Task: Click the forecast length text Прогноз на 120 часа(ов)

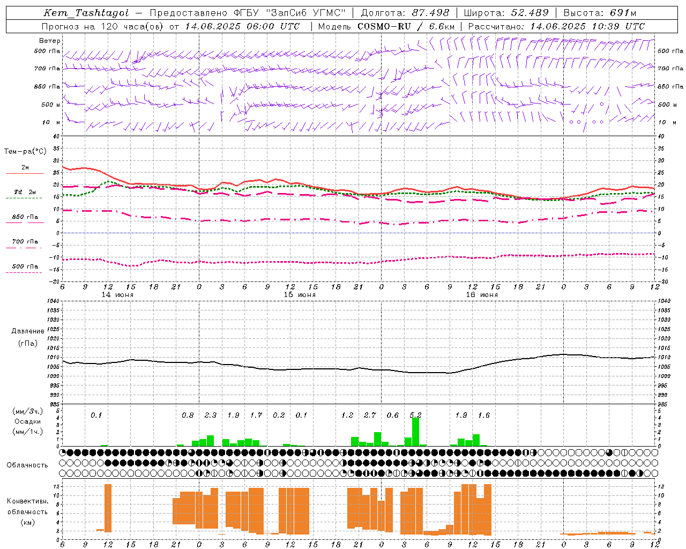Action: pyautogui.click(x=102, y=26)
